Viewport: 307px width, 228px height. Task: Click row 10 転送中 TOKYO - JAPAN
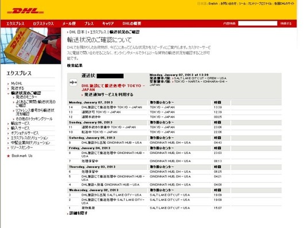pyautogui.click(x=174, y=132)
